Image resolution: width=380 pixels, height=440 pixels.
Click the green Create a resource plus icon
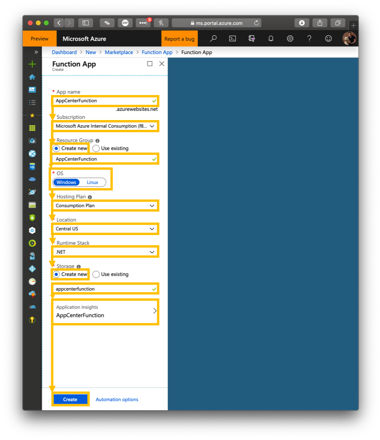pyautogui.click(x=32, y=64)
